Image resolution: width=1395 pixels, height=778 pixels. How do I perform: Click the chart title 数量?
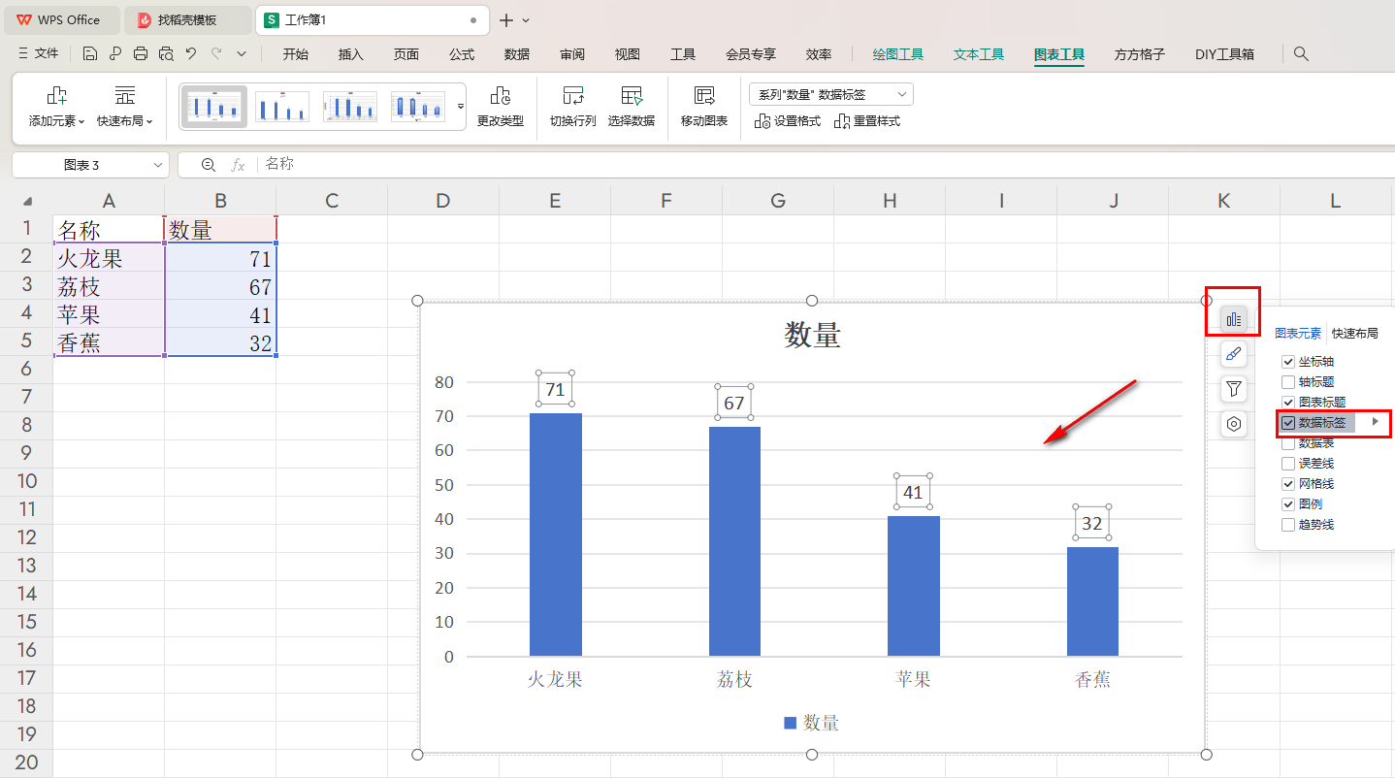coord(812,336)
